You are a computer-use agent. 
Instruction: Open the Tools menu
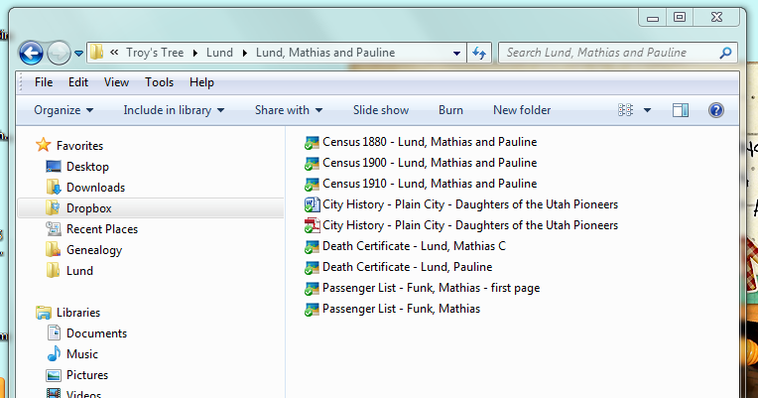coord(159,82)
